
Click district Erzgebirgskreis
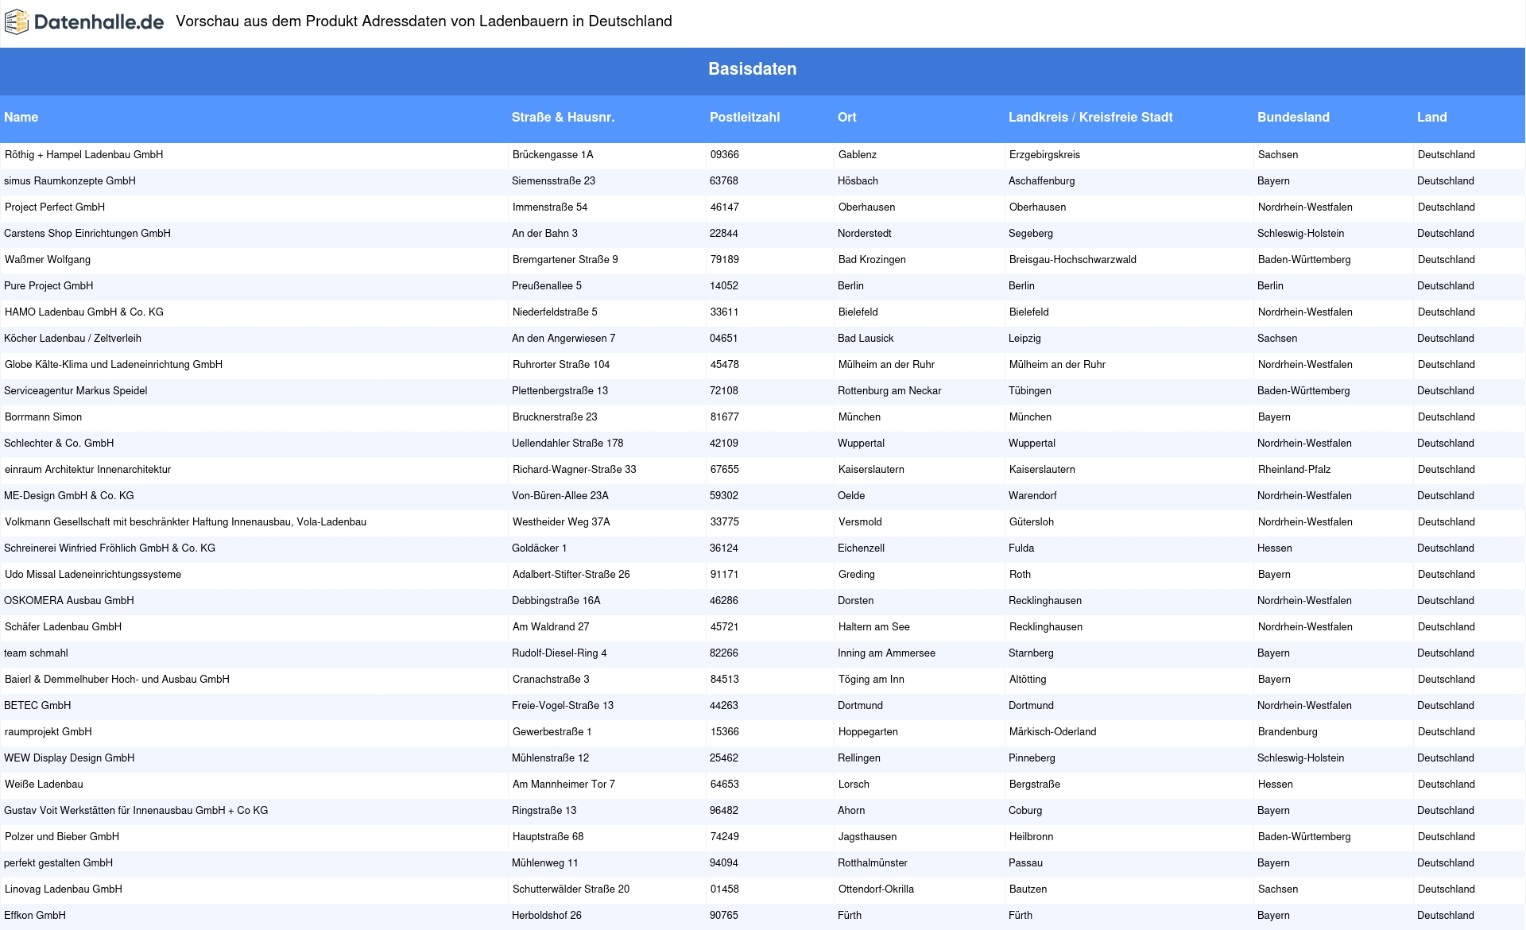click(1045, 154)
